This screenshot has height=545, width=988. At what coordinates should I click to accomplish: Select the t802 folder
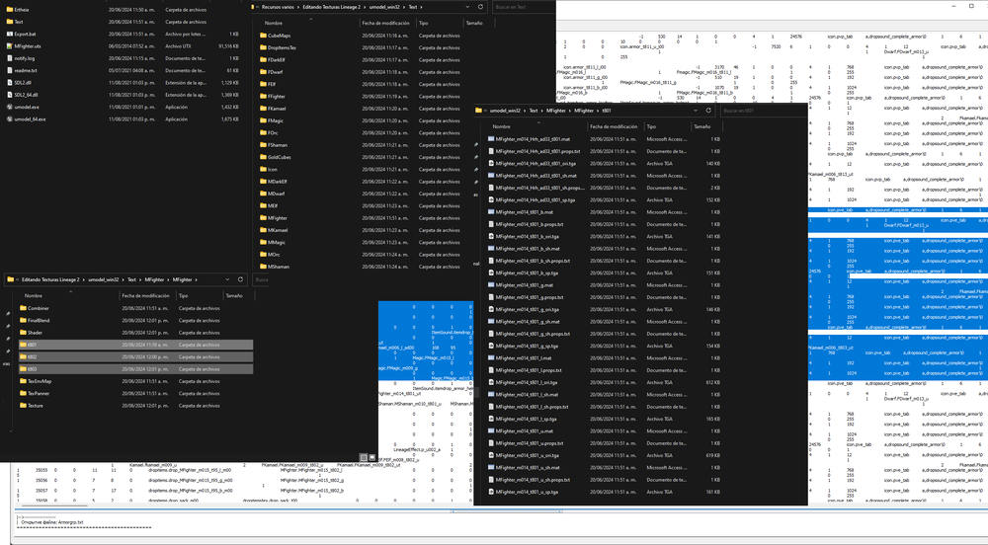(x=33, y=356)
